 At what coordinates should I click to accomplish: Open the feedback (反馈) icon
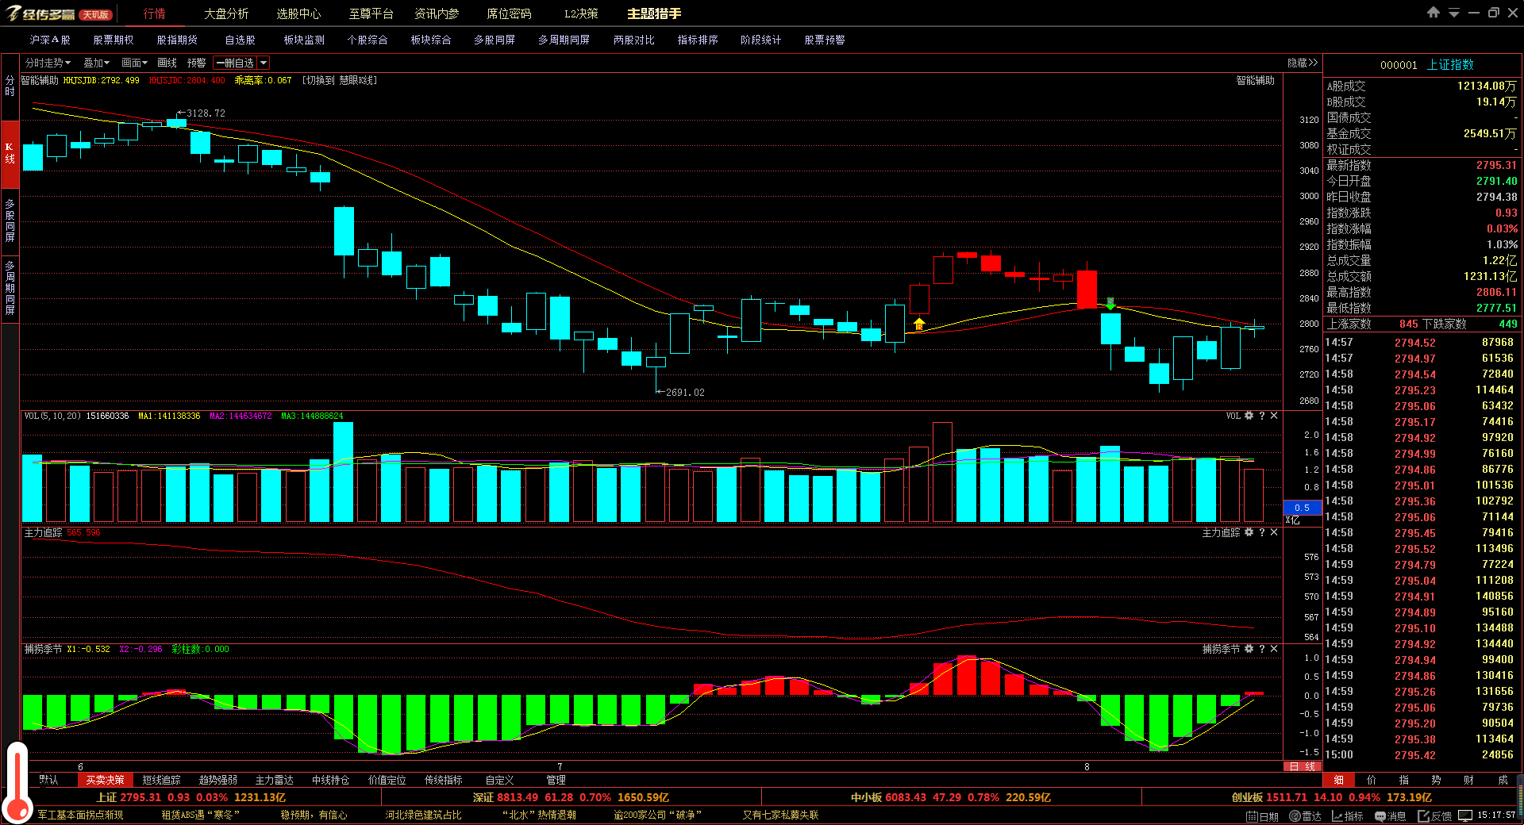coord(1435,815)
